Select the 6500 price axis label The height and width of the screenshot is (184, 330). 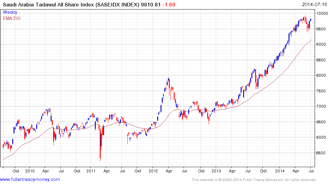[x=321, y=122]
